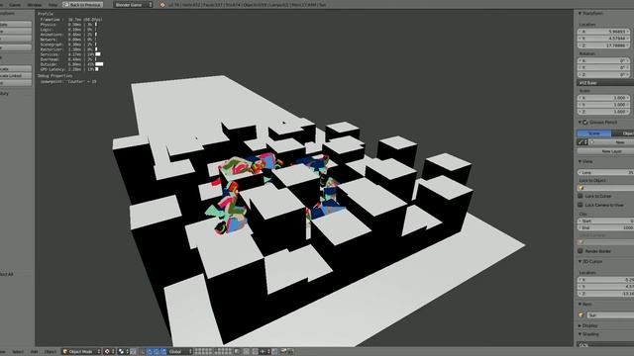Select the translate manipulator icon

[150, 352]
